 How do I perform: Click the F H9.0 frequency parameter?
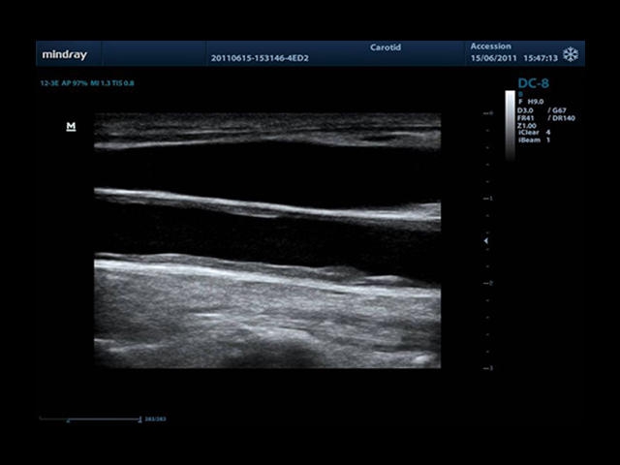533,102
